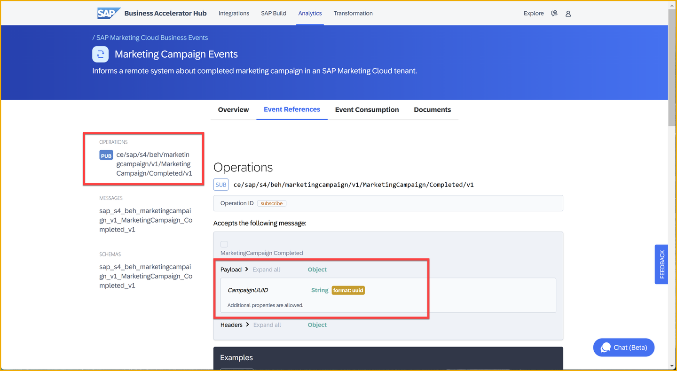The width and height of the screenshot is (677, 371).
Task: Click the operation path next to SUB badge
Action: (x=354, y=185)
